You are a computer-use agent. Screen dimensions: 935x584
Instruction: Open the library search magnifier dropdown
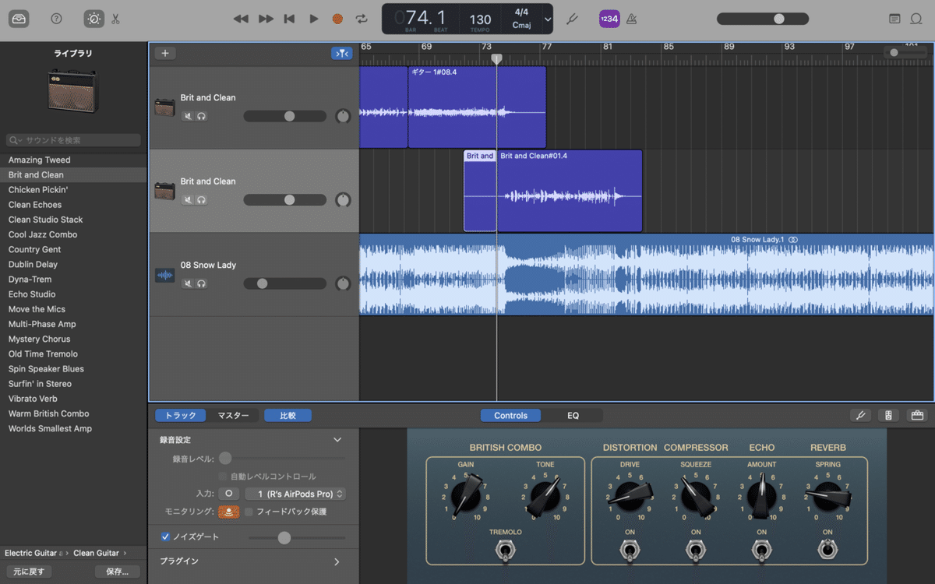tap(16, 140)
